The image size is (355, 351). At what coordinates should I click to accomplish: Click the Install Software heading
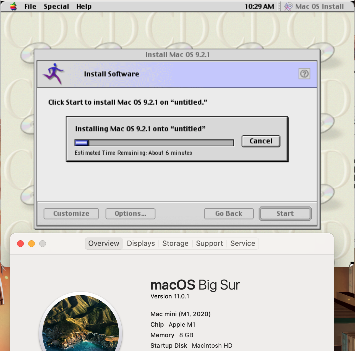click(112, 74)
